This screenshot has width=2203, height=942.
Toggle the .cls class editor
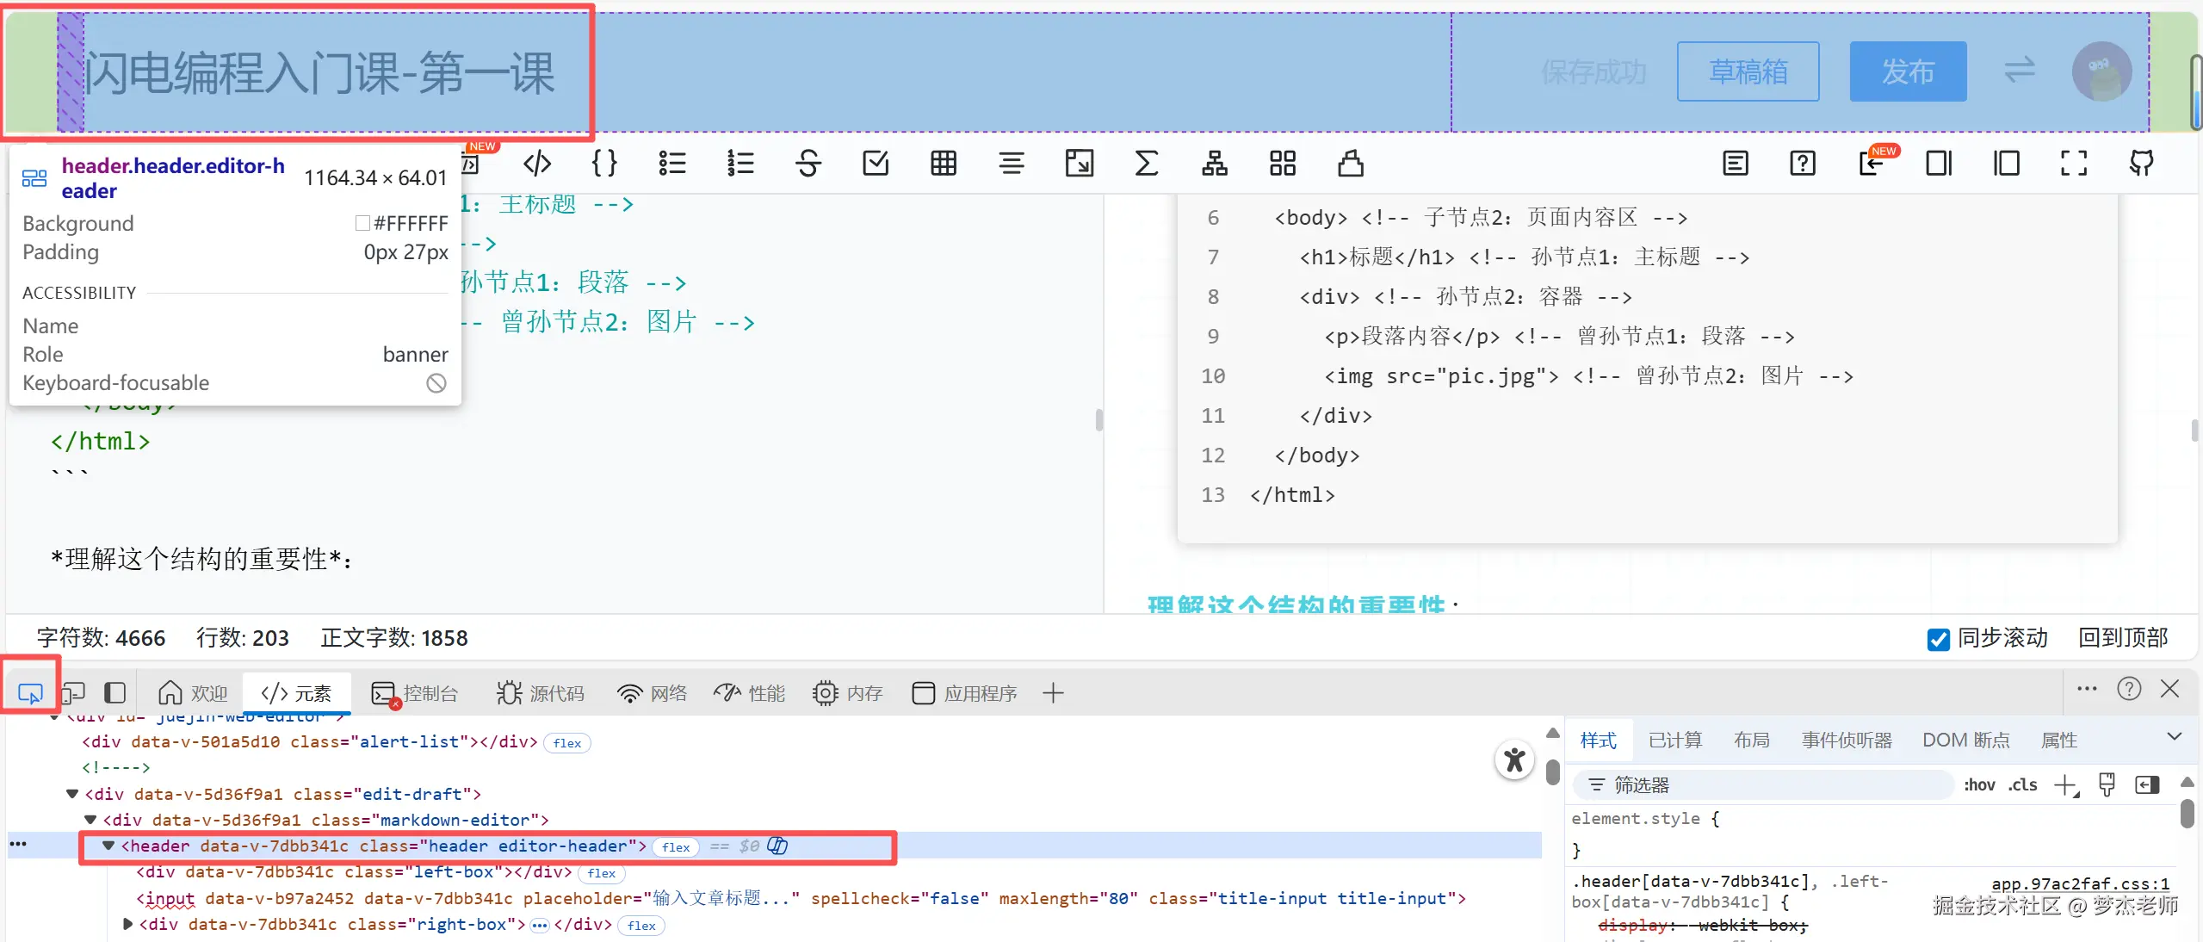[2022, 784]
